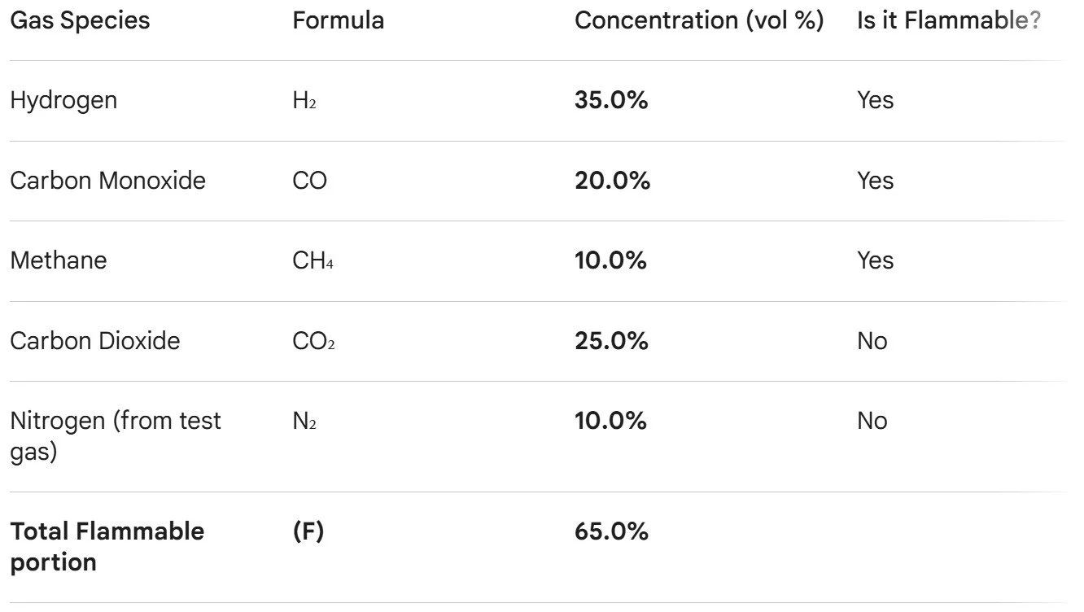The height and width of the screenshot is (612, 1084).
Task: Click Yes in the Hydrogen row
Action: (875, 100)
